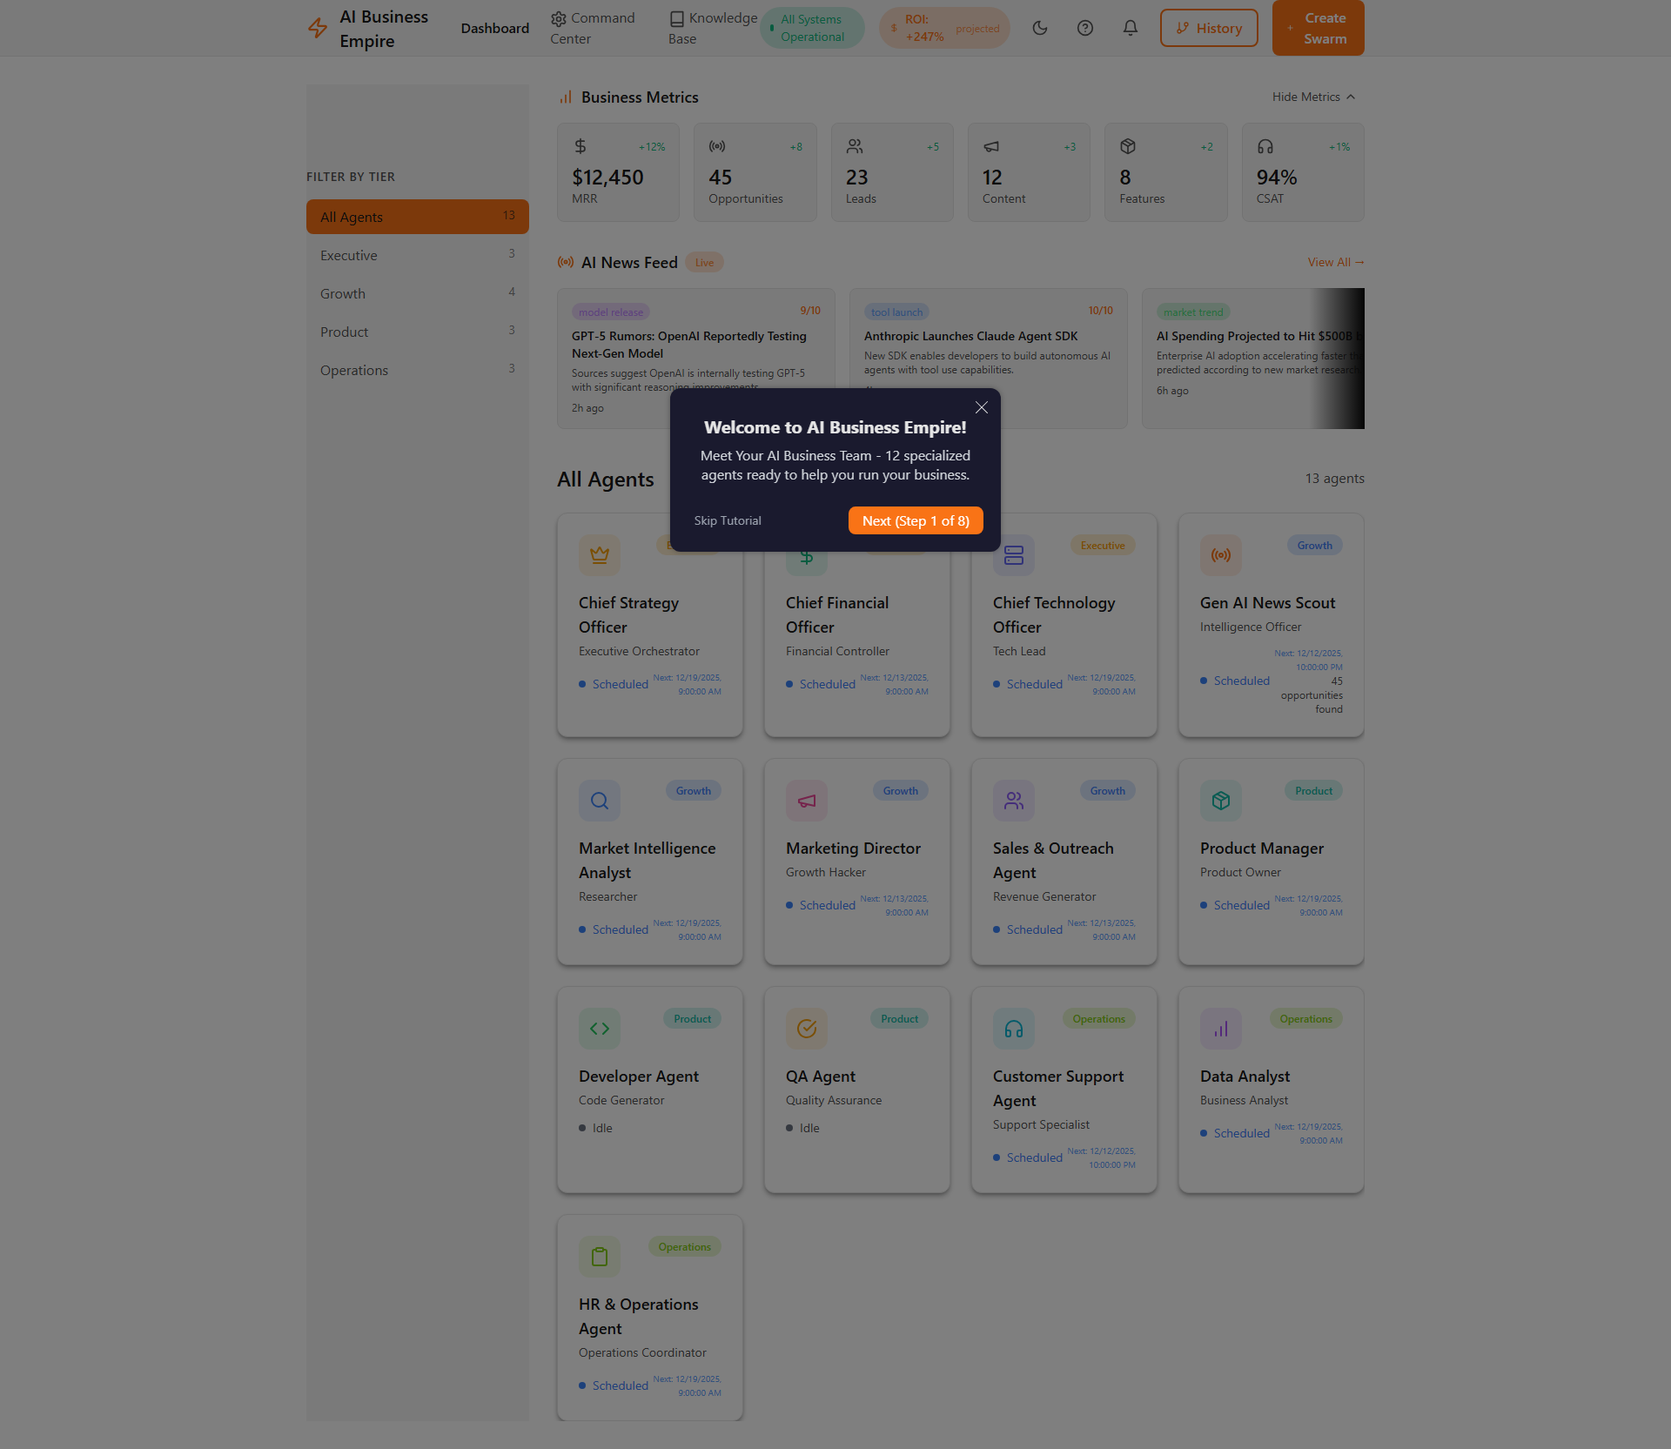Screen dimensions: 1671x1449
Task: Click Gen AI News Scout radio icon
Action: coord(1221,555)
